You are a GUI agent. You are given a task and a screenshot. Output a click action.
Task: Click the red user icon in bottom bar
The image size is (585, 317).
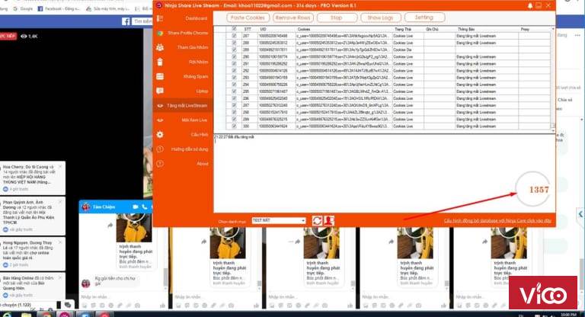[x=329, y=221]
